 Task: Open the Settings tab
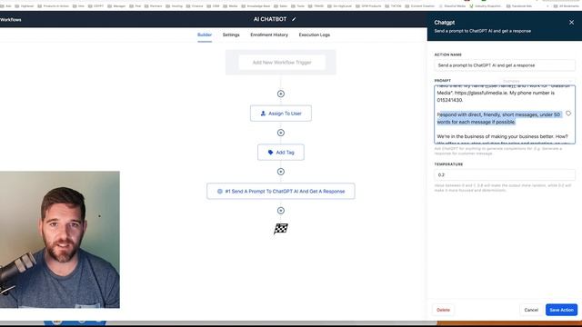click(231, 35)
